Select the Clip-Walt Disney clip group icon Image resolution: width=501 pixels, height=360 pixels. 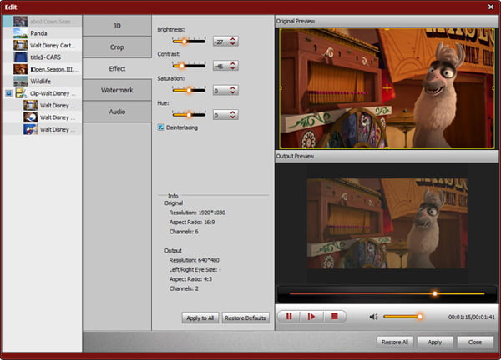click(21, 93)
